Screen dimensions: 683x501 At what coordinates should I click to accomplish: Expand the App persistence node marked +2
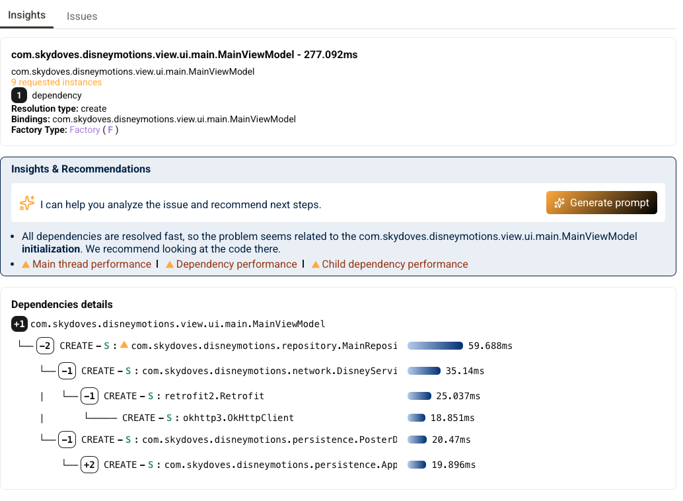[89, 465]
